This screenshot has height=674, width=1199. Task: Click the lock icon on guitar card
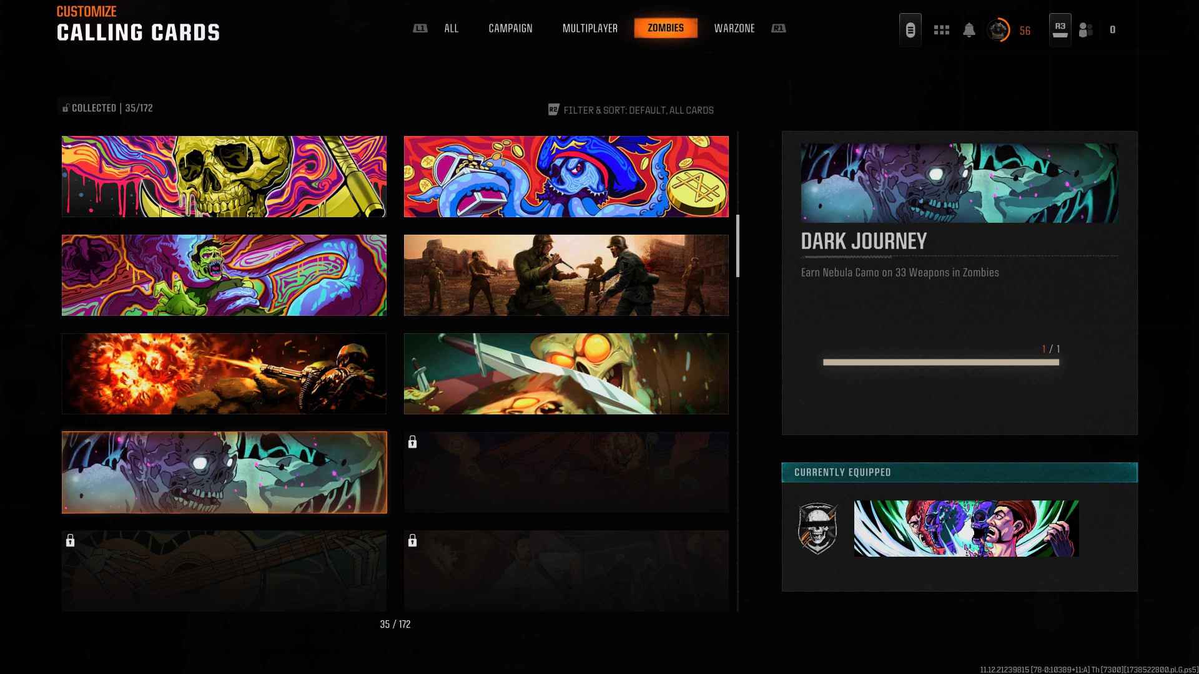[x=70, y=540]
